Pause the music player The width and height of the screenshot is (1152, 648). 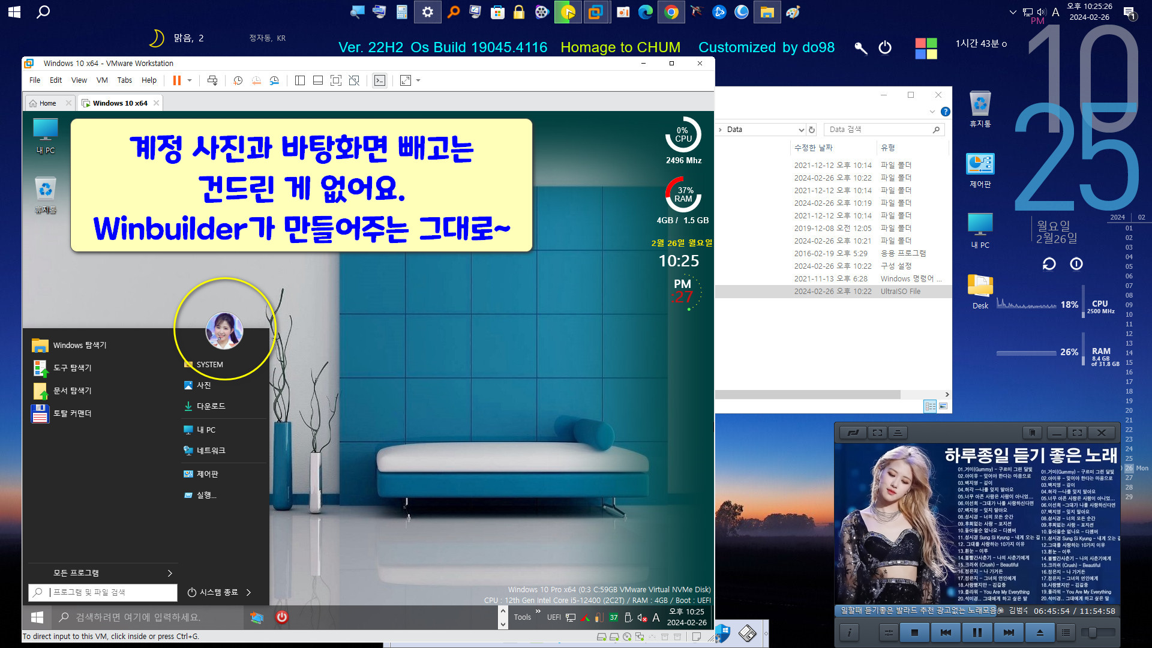tap(977, 632)
